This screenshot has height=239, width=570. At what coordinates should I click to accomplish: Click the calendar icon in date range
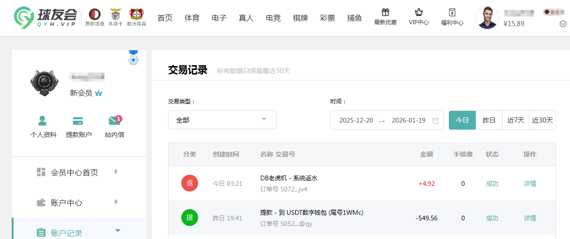click(435, 120)
